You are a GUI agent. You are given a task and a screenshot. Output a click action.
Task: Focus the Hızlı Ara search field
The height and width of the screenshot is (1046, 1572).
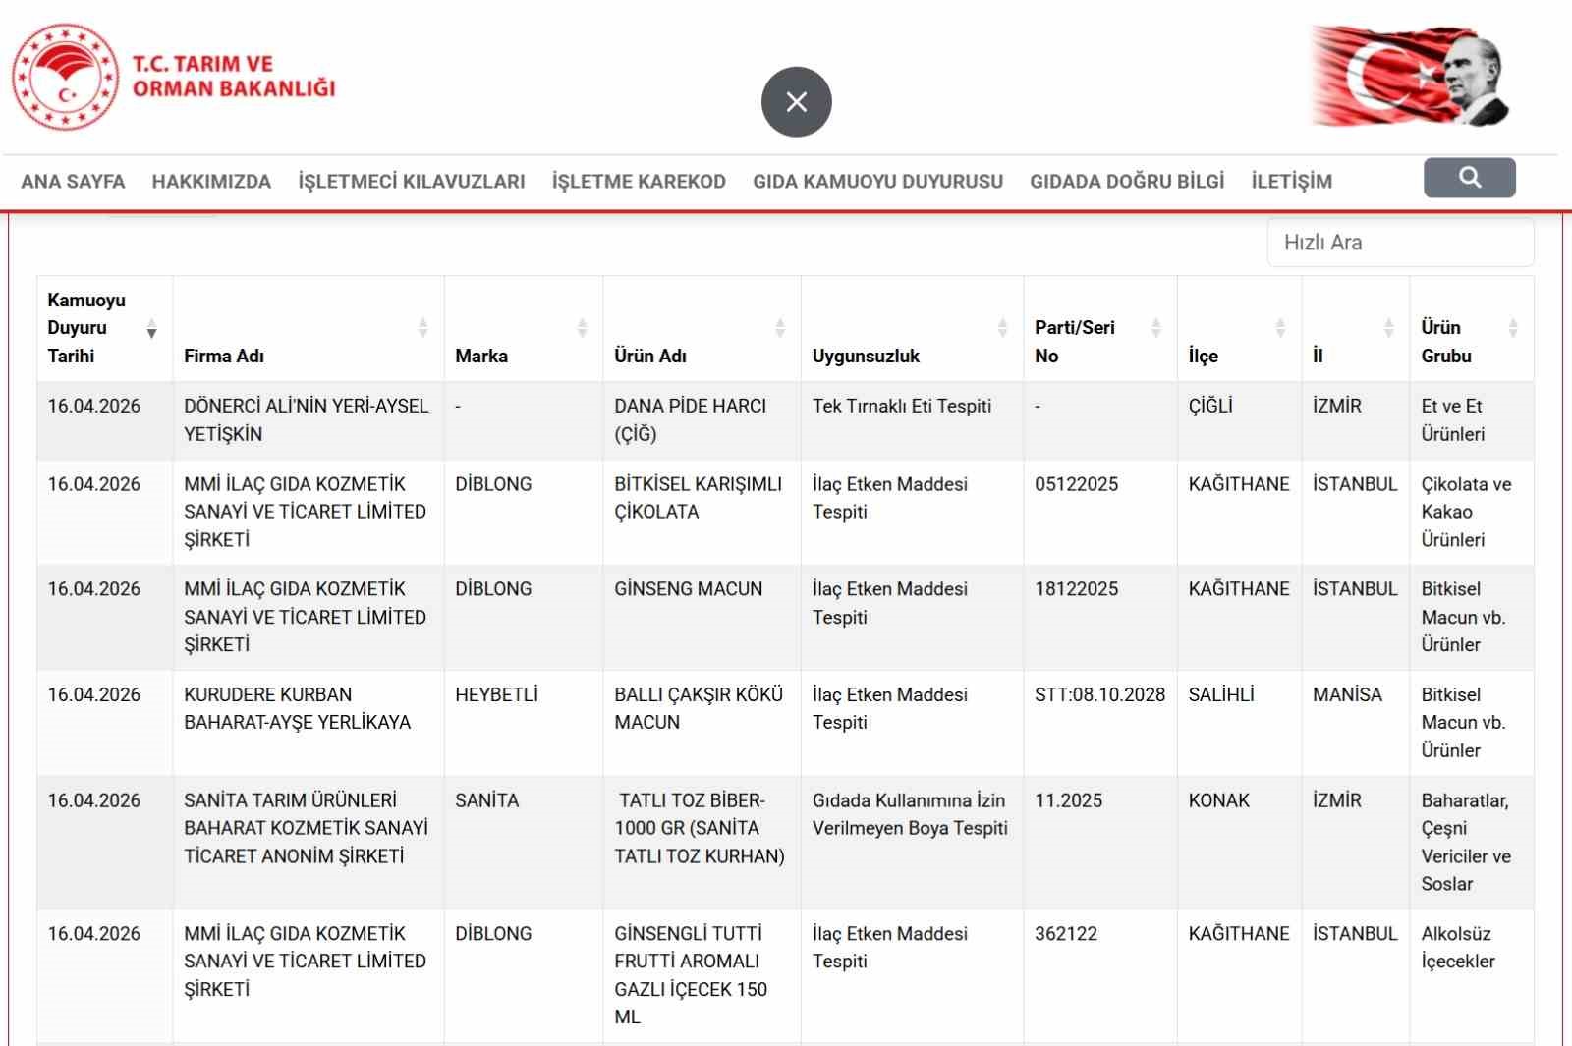[x=1400, y=243]
